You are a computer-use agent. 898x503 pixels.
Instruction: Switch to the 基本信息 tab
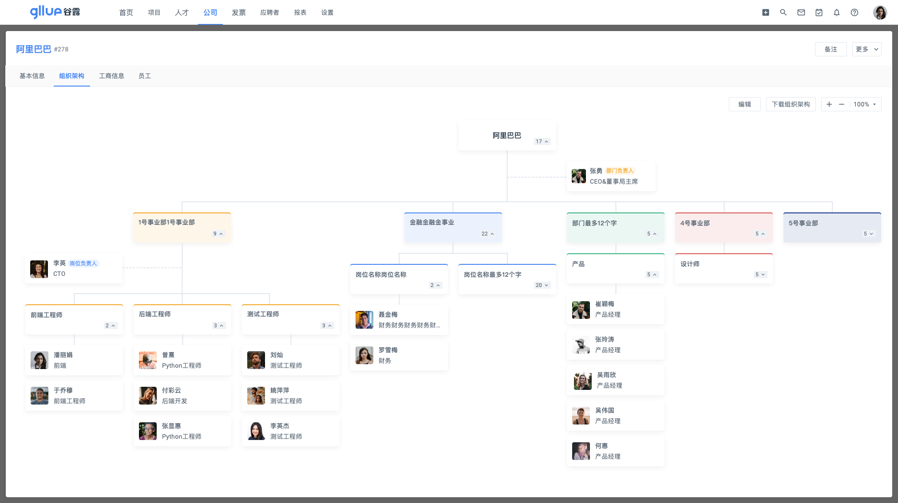click(32, 76)
